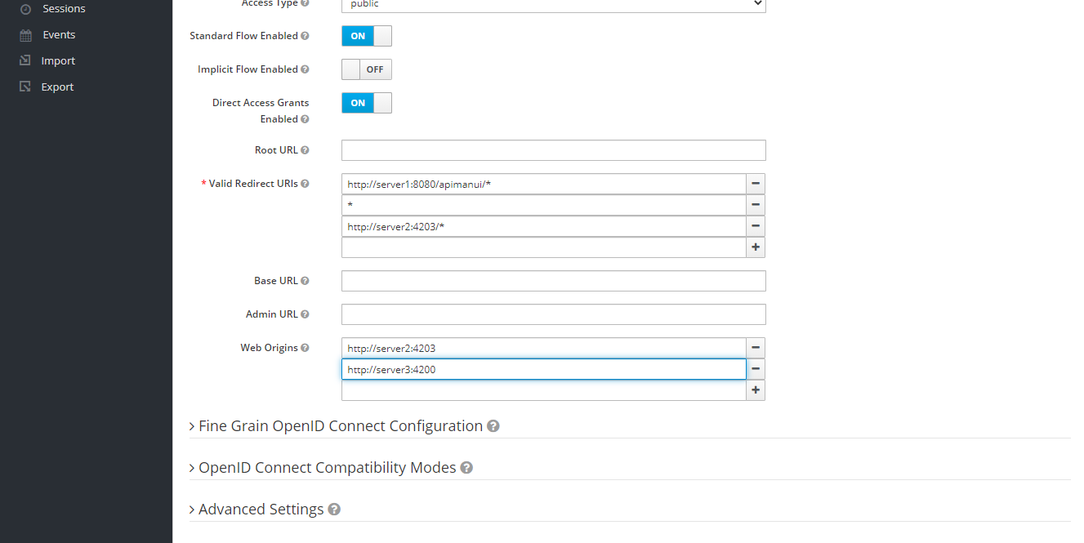Add a new Valid Redirect URI with plus button

[755, 247]
